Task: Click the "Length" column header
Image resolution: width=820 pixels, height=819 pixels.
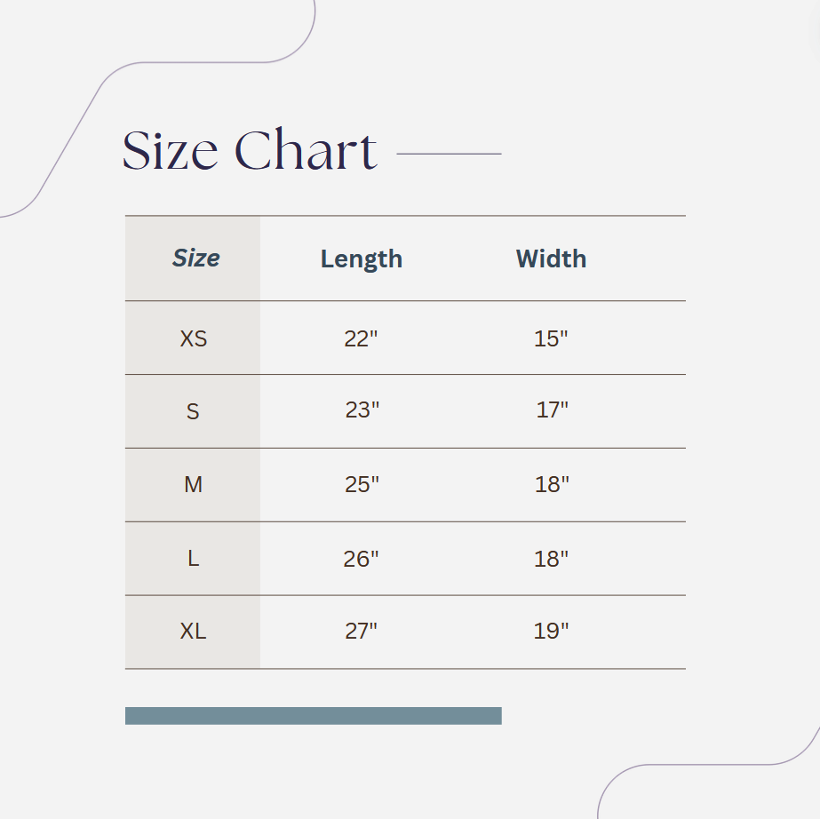Action: (x=362, y=259)
